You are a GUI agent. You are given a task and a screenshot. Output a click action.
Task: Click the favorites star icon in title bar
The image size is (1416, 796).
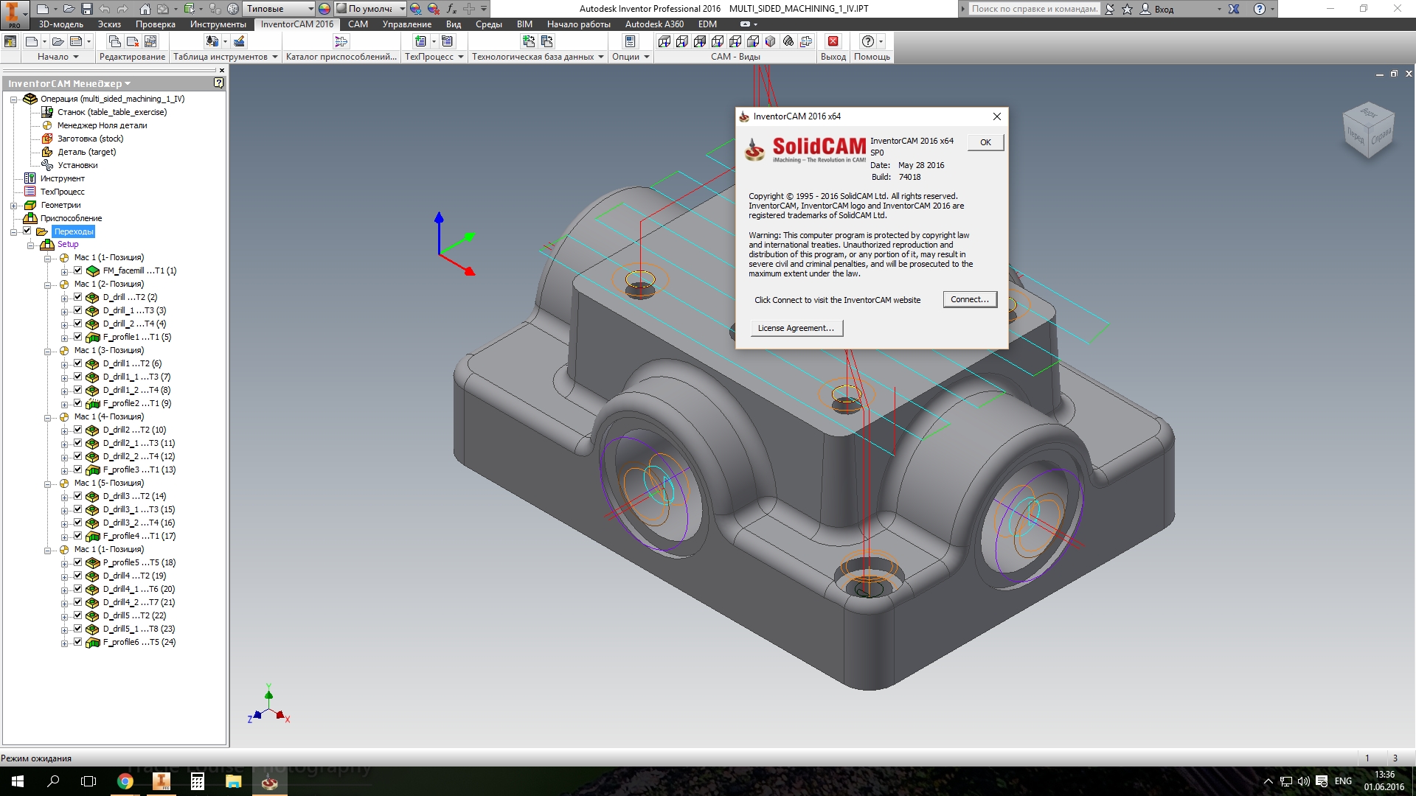[1127, 9]
